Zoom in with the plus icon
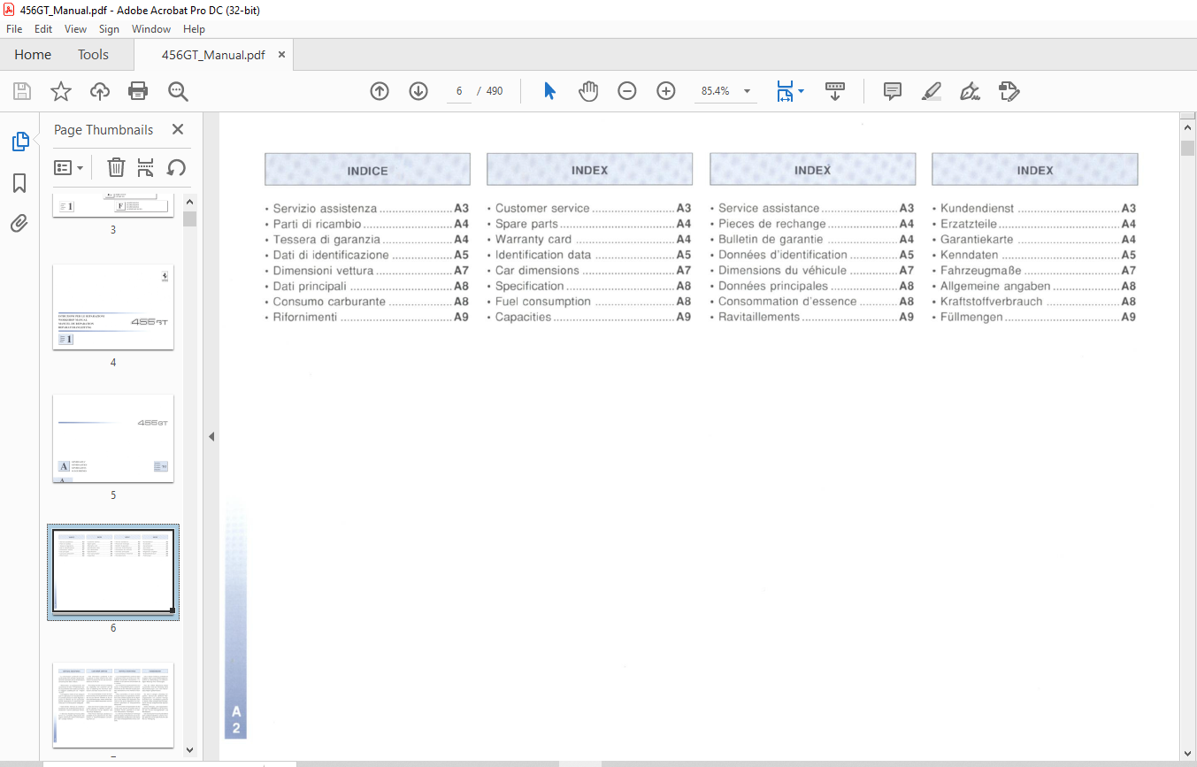1197x767 pixels. click(x=666, y=91)
